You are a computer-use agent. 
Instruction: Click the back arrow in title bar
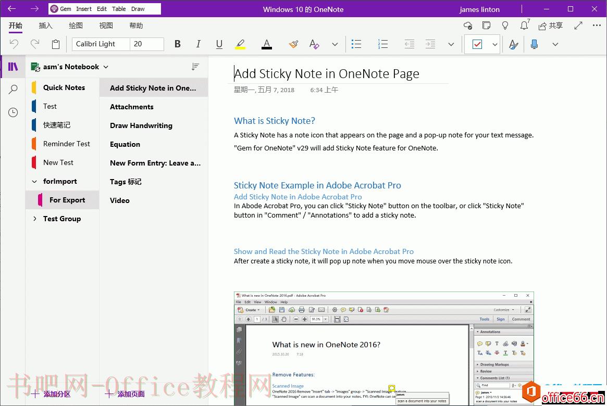12,8
